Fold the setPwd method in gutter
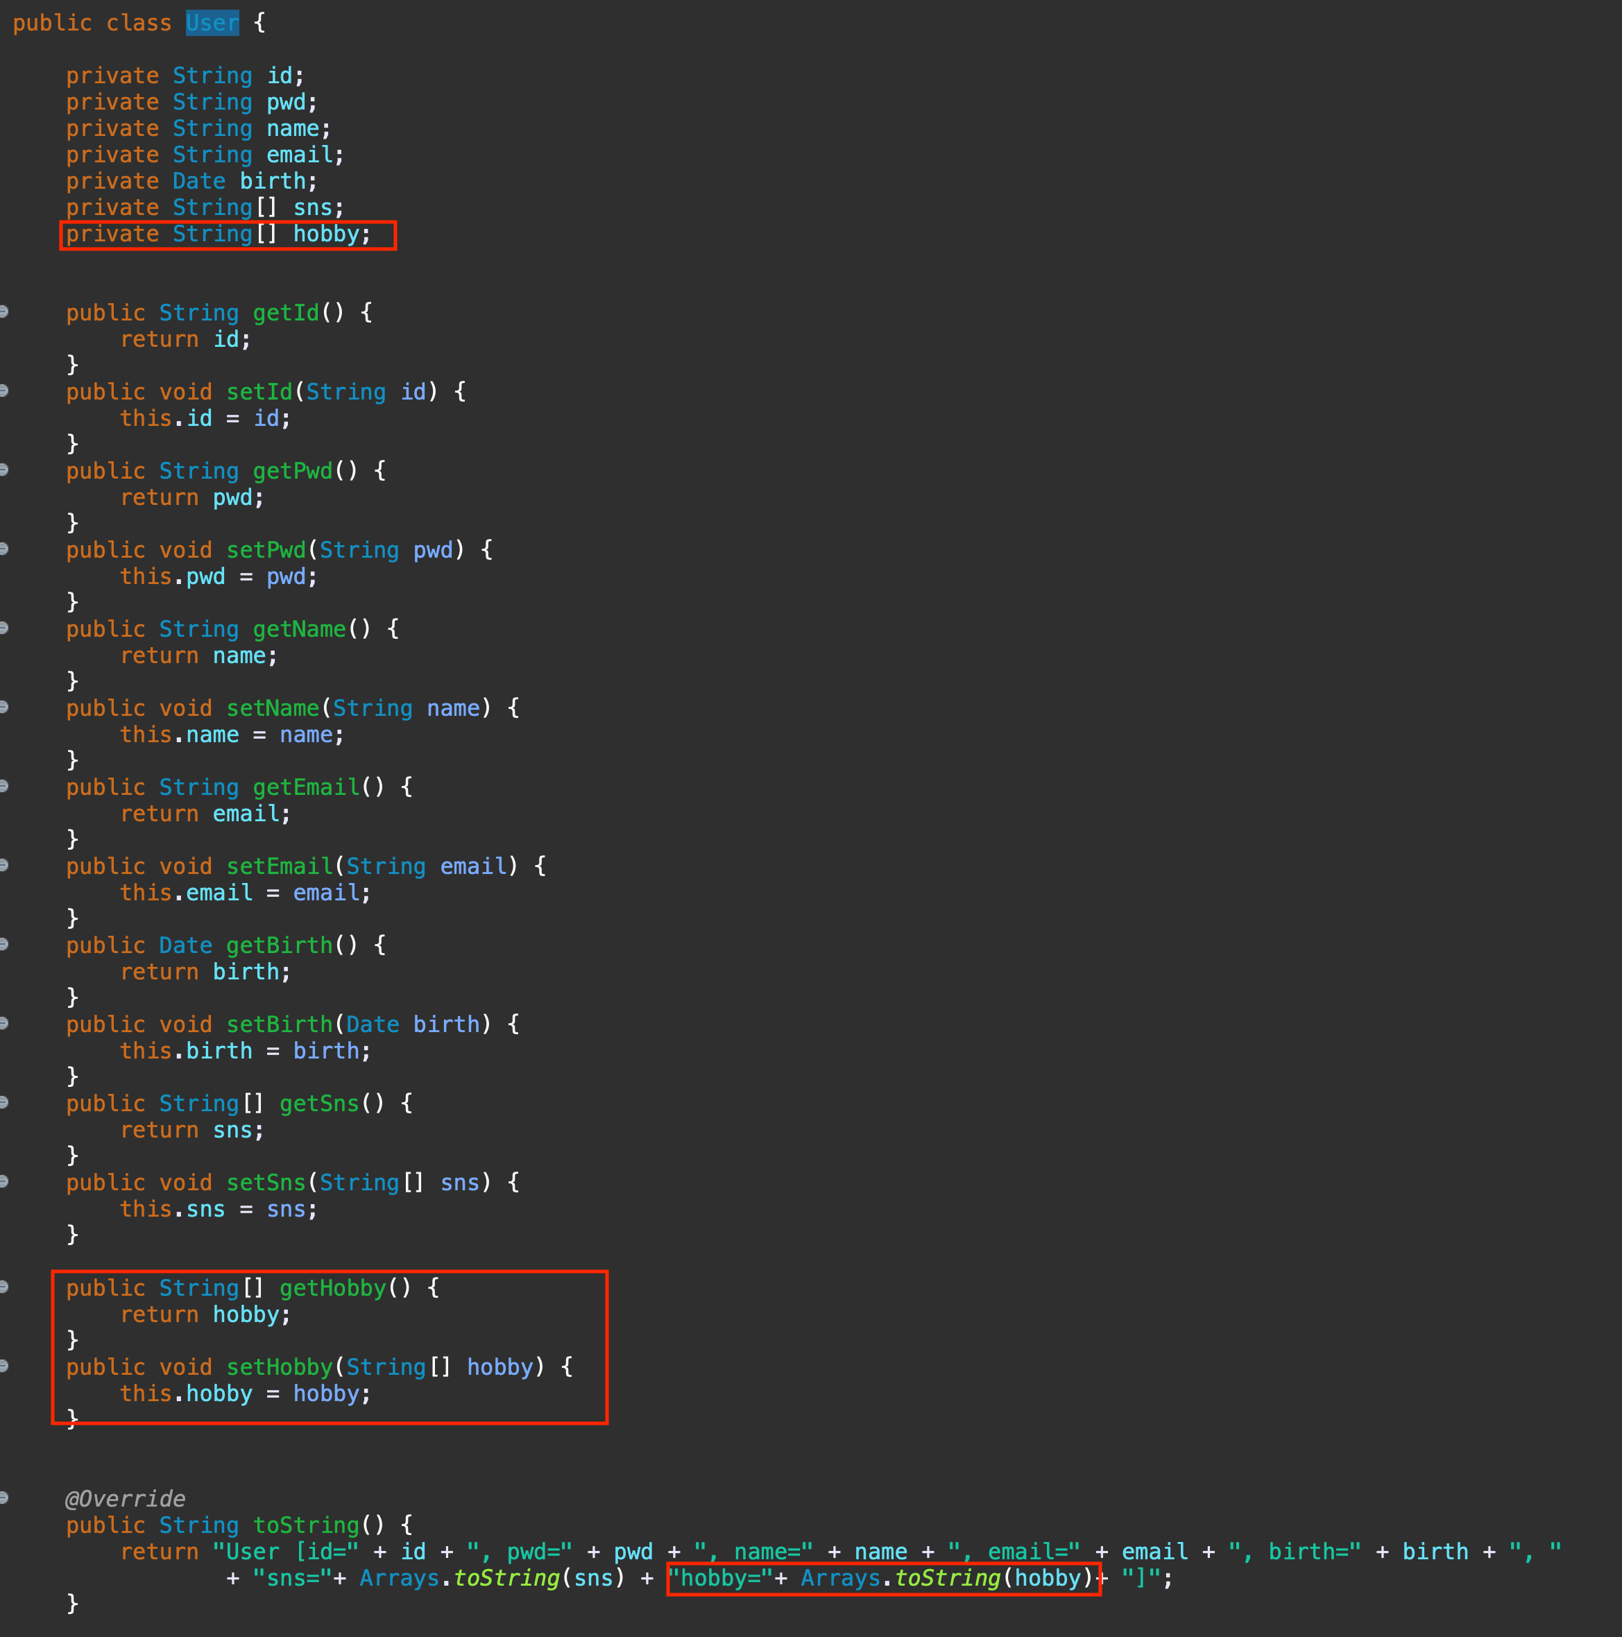Viewport: 1622px width, 1637px height. point(4,549)
